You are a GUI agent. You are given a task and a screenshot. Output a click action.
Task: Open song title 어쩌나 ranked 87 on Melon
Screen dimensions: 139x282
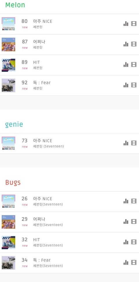[x=39, y=42]
